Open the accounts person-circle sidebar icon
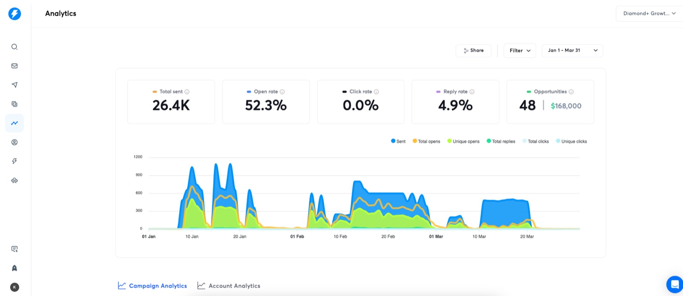 (x=15, y=142)
